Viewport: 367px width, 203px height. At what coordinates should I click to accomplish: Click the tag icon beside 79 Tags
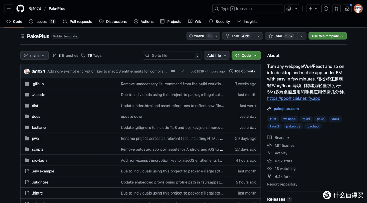click(x=83, y=55)
